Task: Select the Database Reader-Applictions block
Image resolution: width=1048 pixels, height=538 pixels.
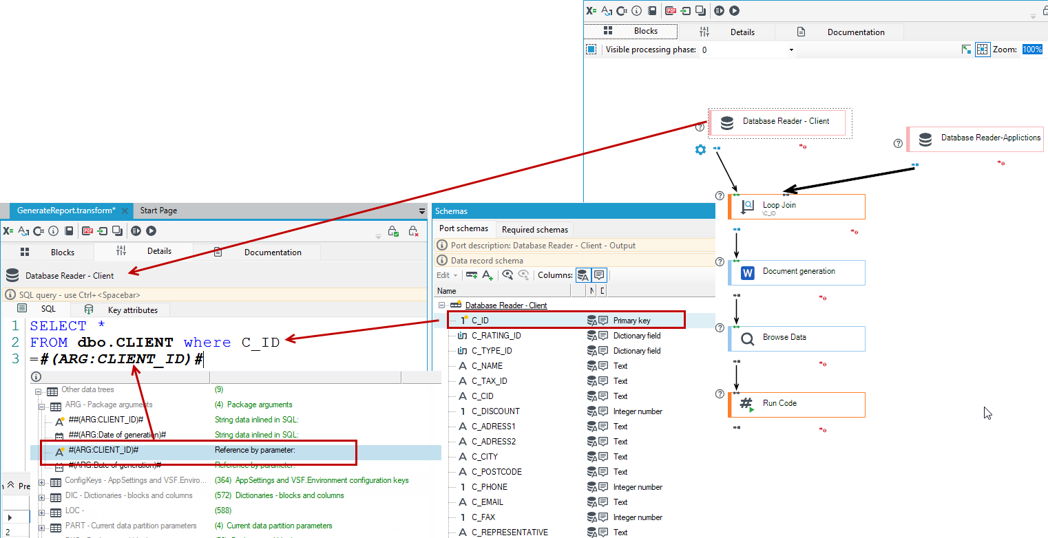Action: 975,139
